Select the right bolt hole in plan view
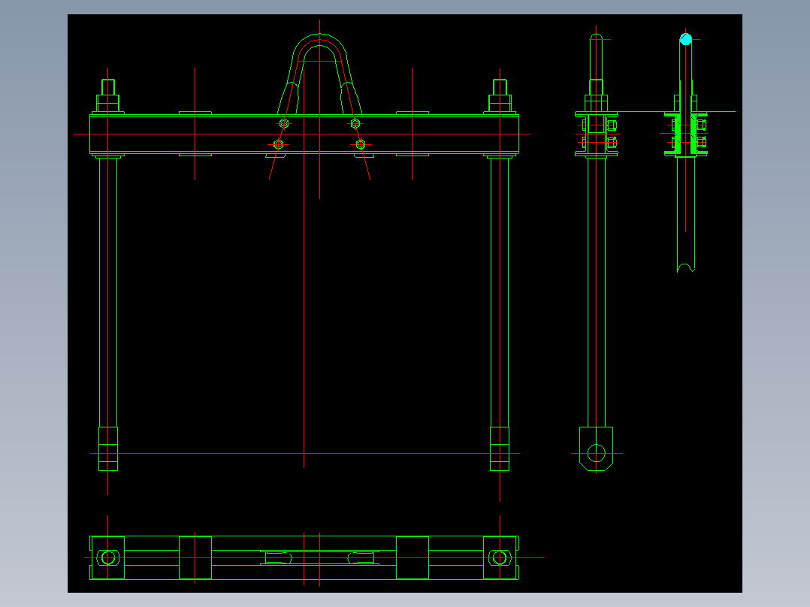Screen dimensions: 810x607 [500, 558]
